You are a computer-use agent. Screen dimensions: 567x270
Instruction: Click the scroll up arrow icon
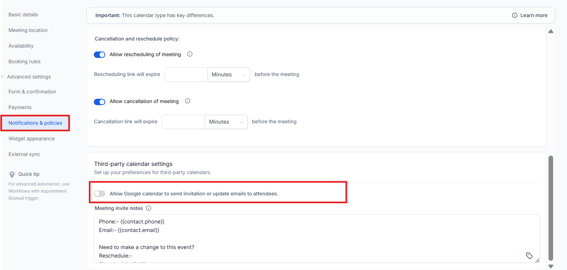551,32
